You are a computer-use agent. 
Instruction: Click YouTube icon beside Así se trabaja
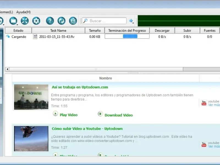click(x=204, y=103)
